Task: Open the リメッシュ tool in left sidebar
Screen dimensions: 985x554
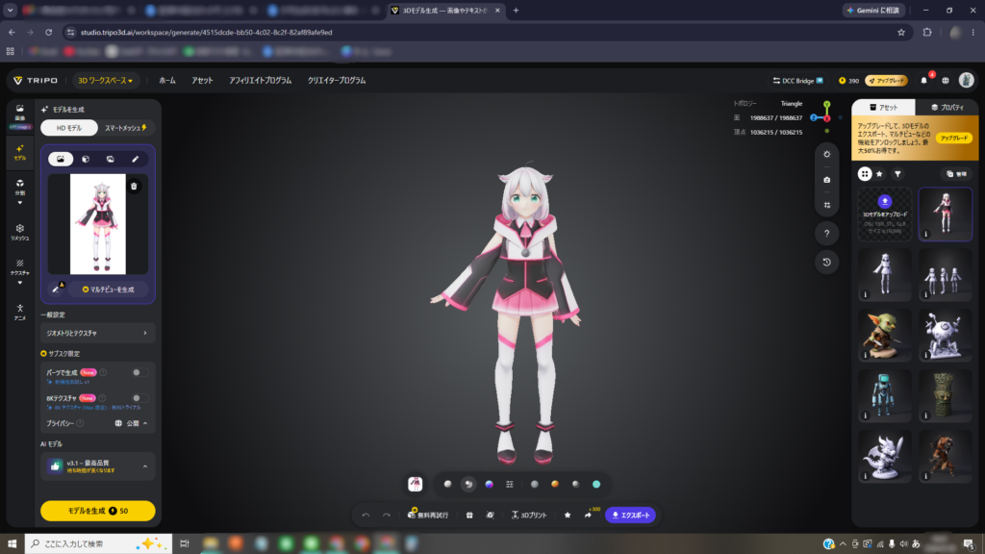Action: click(x=20, y=232)
